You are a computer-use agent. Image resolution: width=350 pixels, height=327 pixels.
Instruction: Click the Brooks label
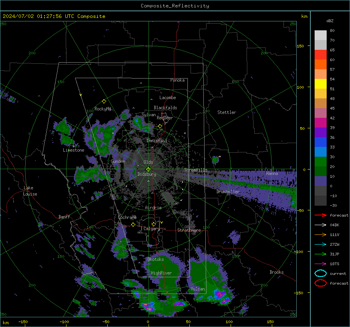click(276, 272)
